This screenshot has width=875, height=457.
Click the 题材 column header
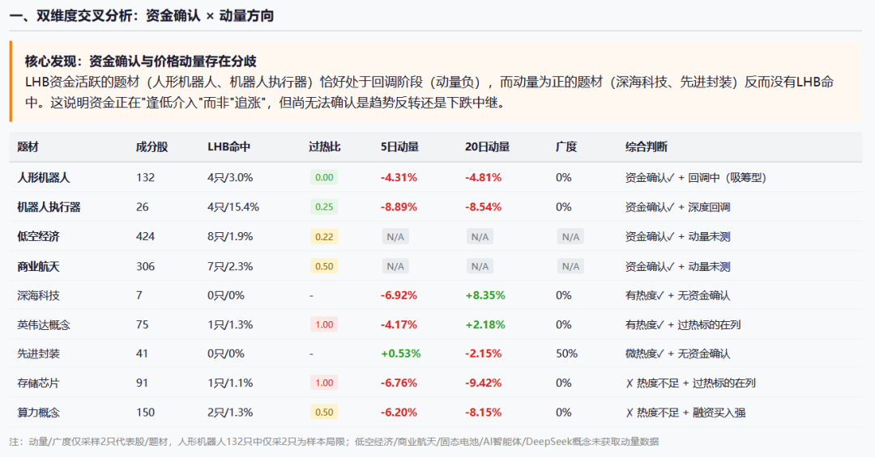pos(28,147)
